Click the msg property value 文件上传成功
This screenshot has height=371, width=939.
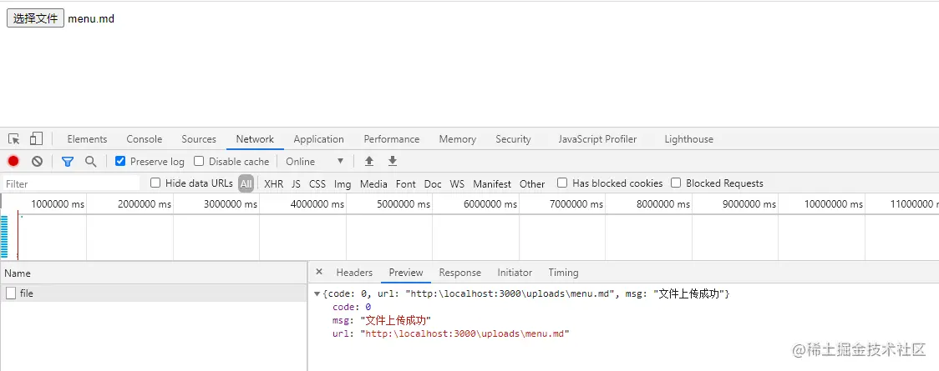394,320
